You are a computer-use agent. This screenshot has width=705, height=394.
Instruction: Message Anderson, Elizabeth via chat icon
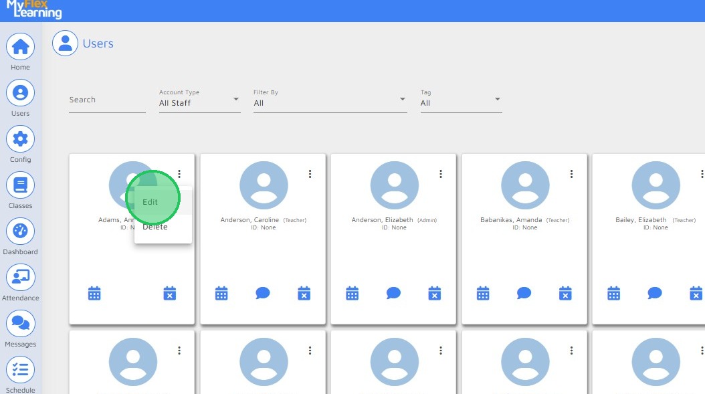393,293
